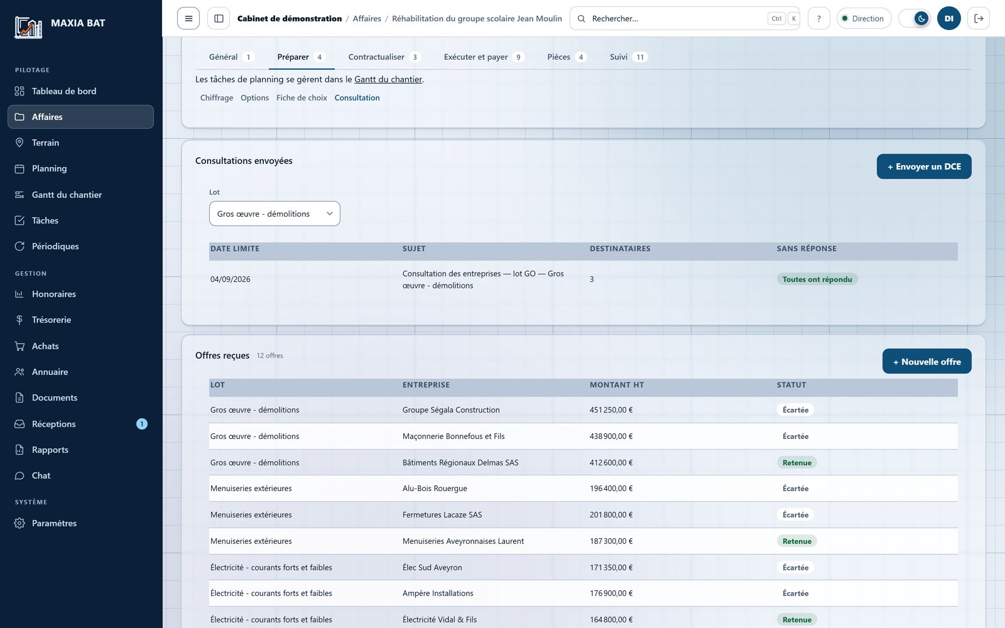Open Rapports in the sidebar
The image size is (1005, 628).
click(80, 450)
